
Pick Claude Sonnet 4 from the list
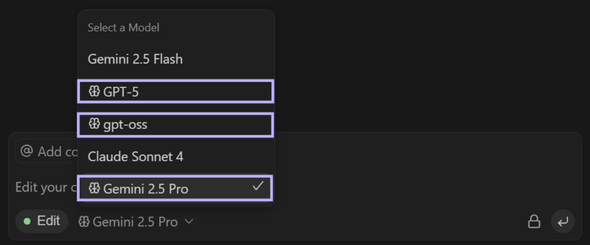coord(135,156)
